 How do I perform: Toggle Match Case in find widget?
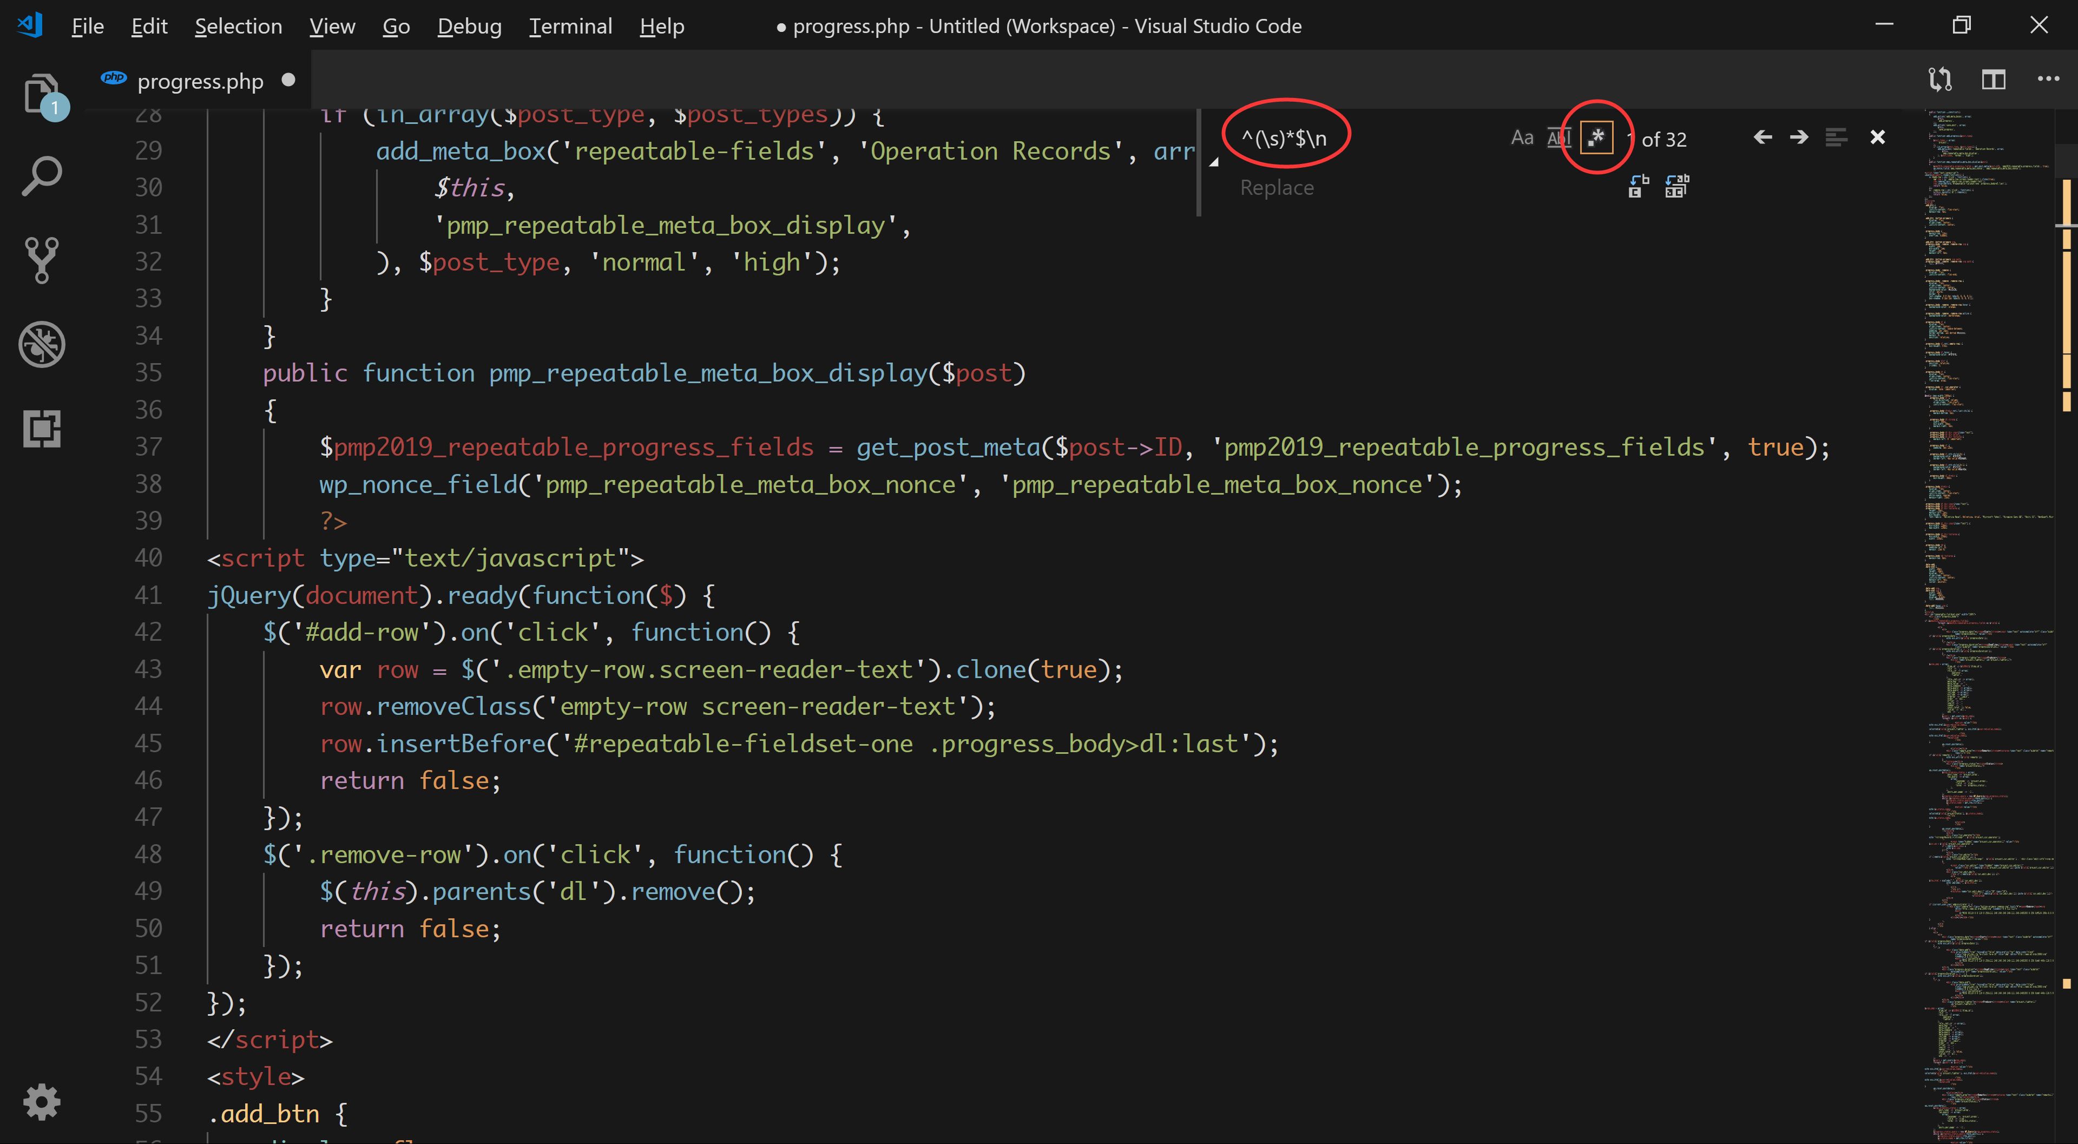(1521, 138)
